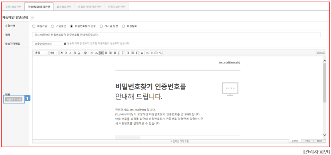The height and width of the screenshot is (155, 331).
Task: Justify text in editor
Action: coord(115,53)
